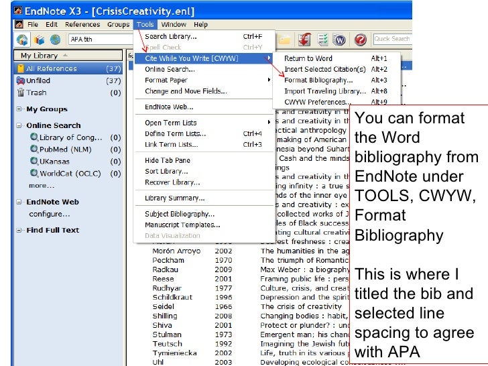Viewport: 488px width, 366px height.
Task: Click the Return to Word toolbar icon
Action: click(x=339, y=40)
